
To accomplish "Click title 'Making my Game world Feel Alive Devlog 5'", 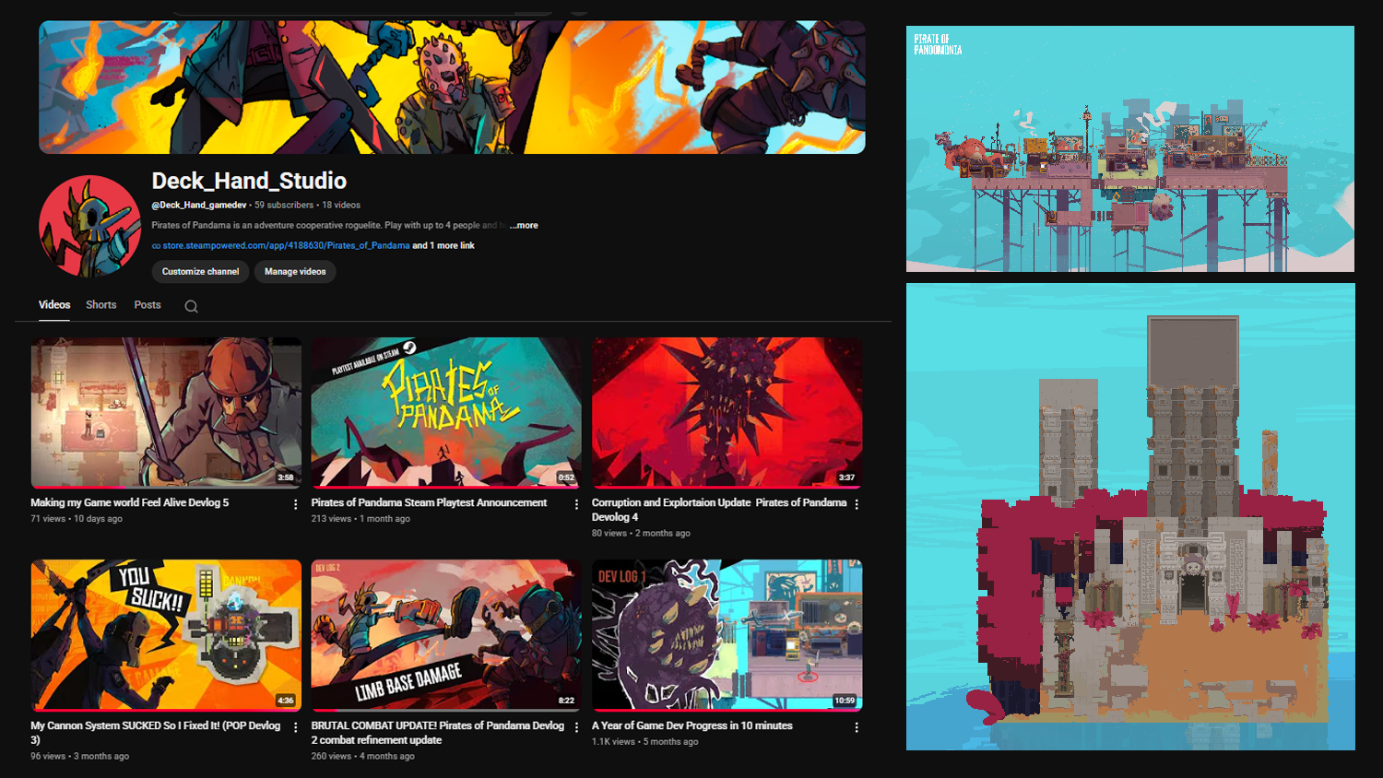I will tap(130, 503).
